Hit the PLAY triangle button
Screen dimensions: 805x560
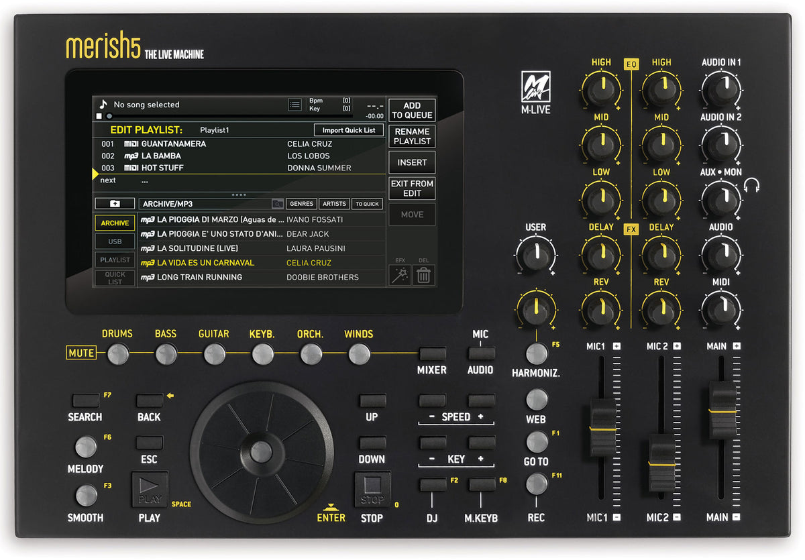coord(150,490)
